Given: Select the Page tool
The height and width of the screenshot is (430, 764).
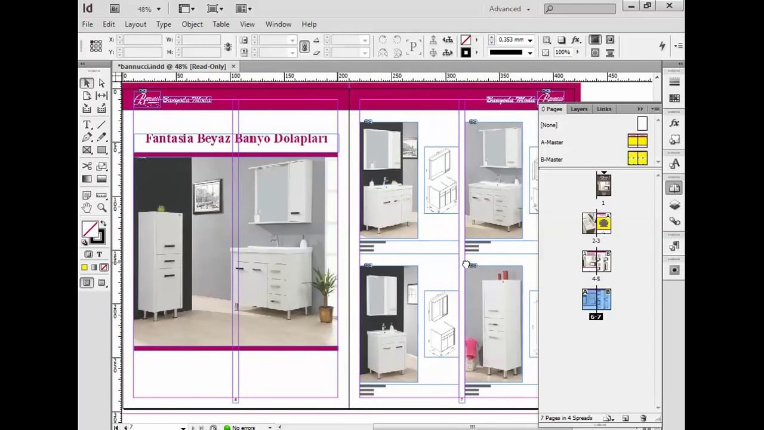Looking at the screenshot, I should click(87, 96).
